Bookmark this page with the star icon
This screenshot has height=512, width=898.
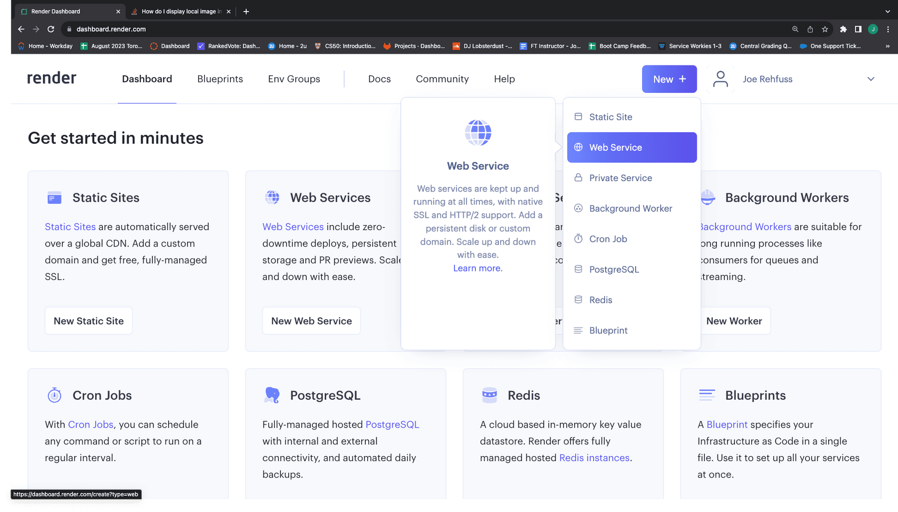click(825, 29)
